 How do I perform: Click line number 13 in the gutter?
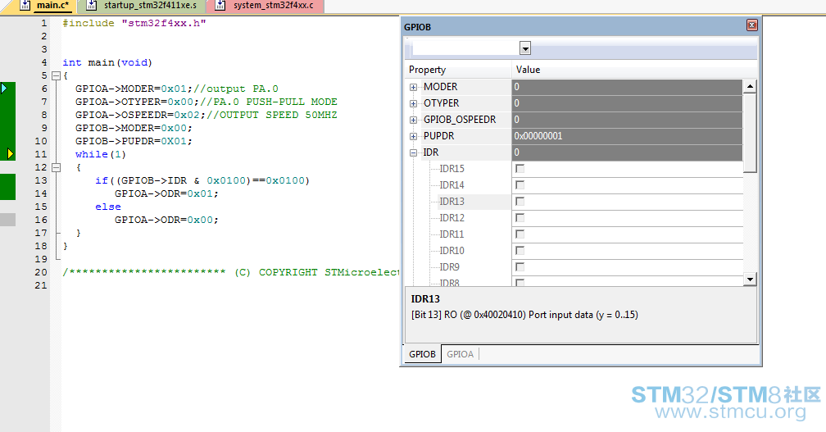click(x=41, y=180)
